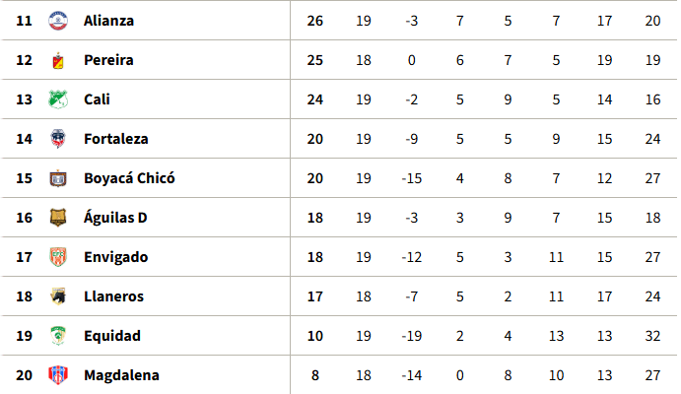681x394 pixels.
Task: Click the Envigado orange crest icon
Action: click(58, 257)
